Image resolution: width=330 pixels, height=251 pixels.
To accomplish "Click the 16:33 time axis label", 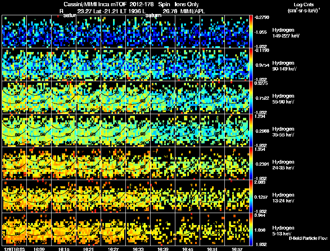I will (138, 249).
